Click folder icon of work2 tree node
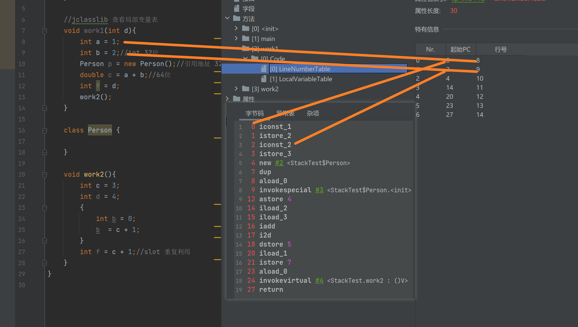 (245, 89)
